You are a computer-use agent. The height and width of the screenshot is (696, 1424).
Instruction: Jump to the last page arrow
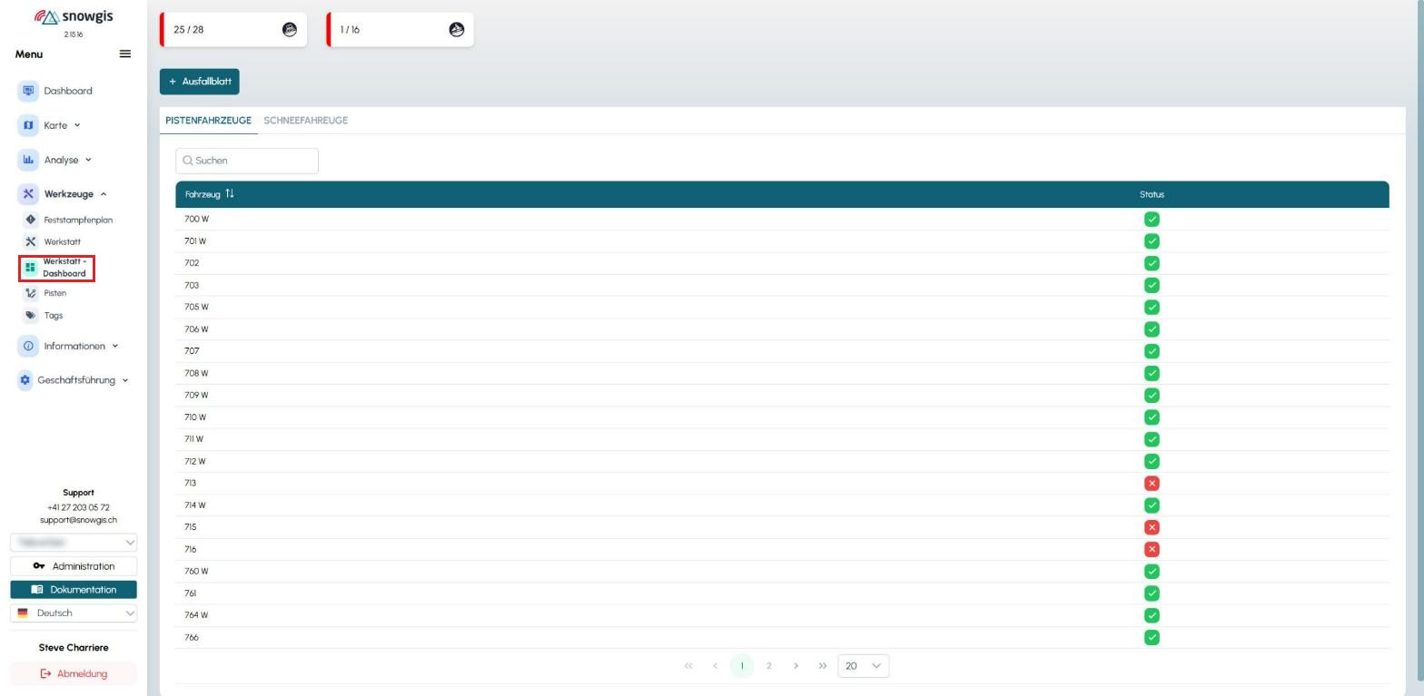click(x=823, y=666)
